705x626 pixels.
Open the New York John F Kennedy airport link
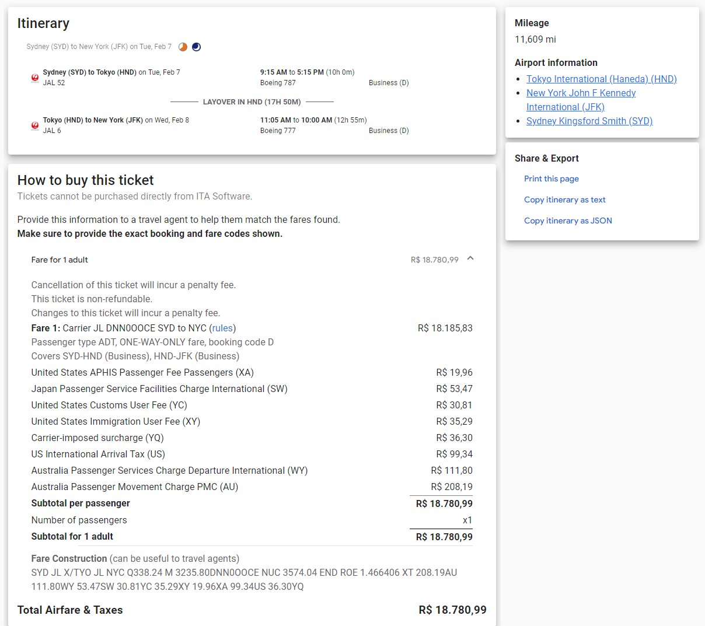pyautogui.click(x=581, y=100)
